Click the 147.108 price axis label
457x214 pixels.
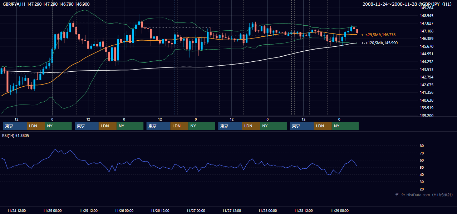click(427, 31)
